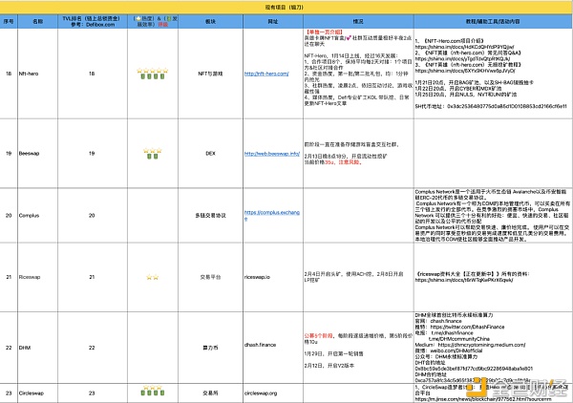Open the https://complus.exchange link
Viewport: 573px width, 403px height.
(272, 216)
